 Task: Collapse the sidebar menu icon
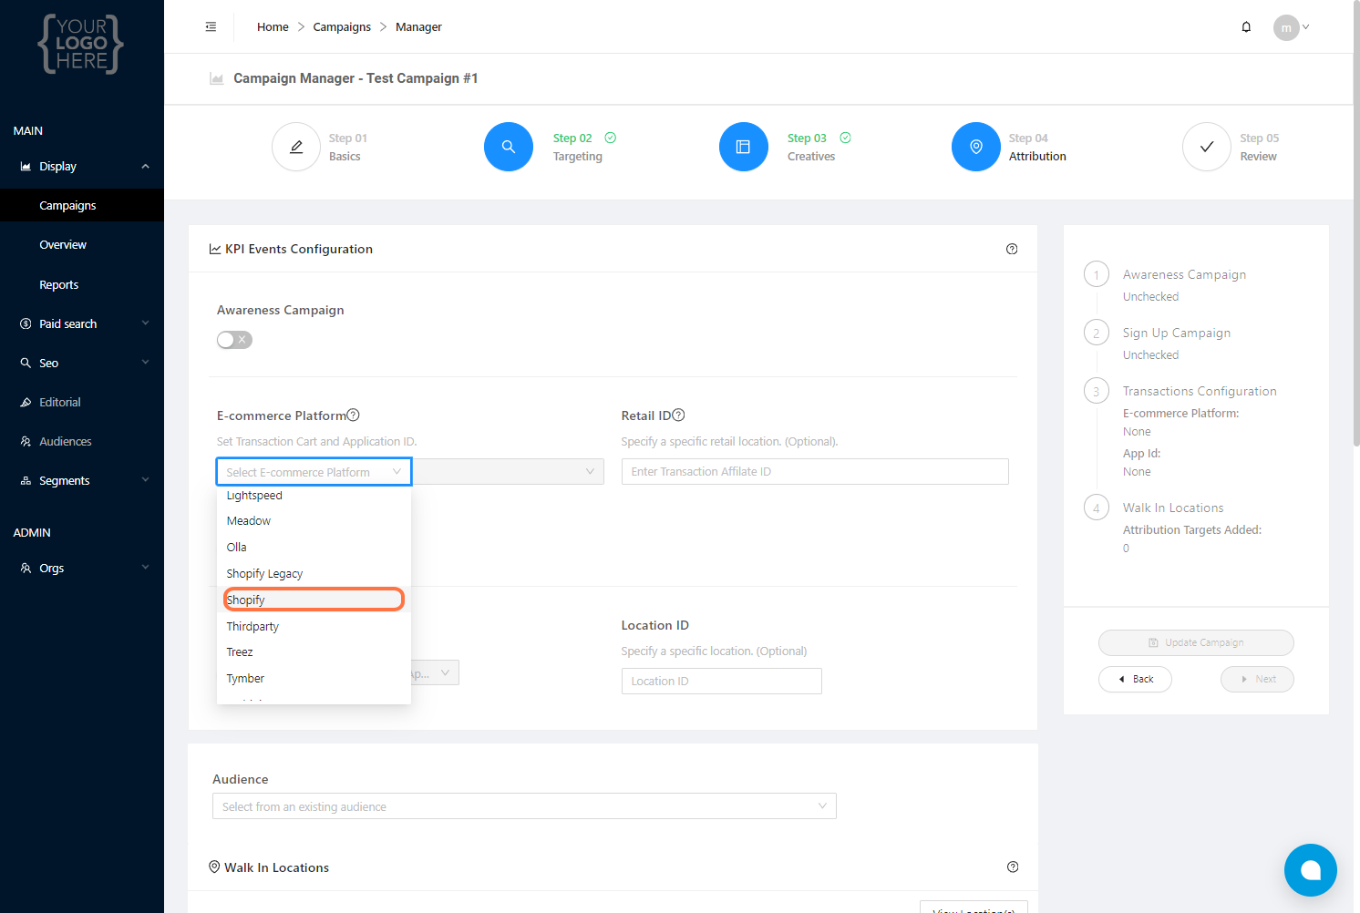211,27
